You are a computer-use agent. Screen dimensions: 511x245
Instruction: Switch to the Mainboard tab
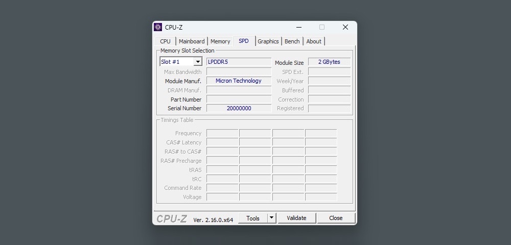click(x=192, y=41)
